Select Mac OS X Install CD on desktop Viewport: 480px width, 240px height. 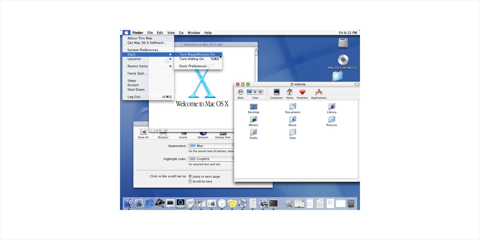coord(343,62)
